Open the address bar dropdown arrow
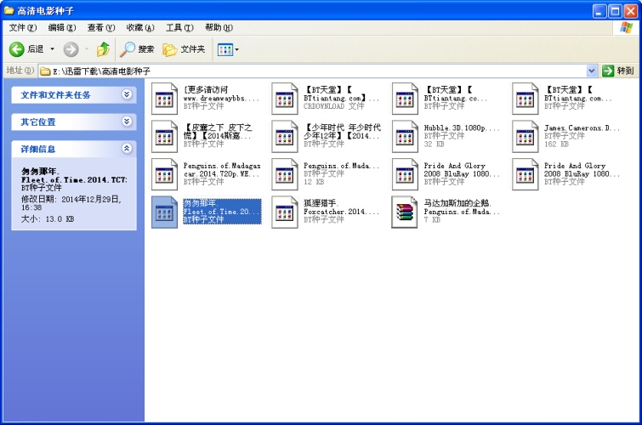The width and height of the screenshot is (642, 425). [591, 71]
